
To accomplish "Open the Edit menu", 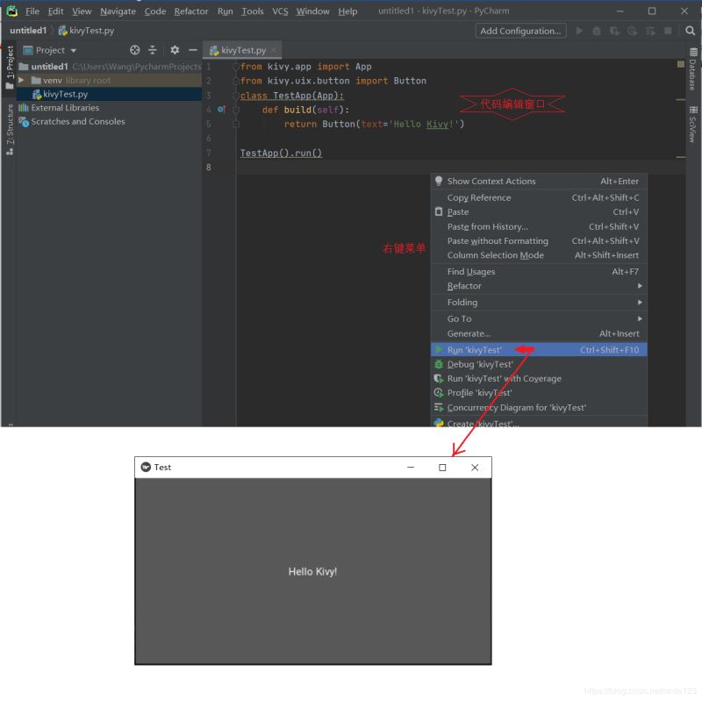I will point(55,11).
